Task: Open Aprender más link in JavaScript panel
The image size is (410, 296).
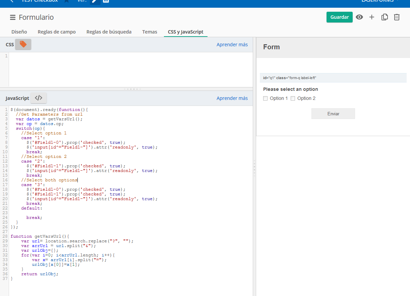Action: point(232,98)
